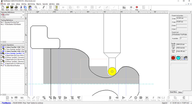Open the Zoom dropdown arrow
Screen dimensions: 192x104
pos(39,8)
